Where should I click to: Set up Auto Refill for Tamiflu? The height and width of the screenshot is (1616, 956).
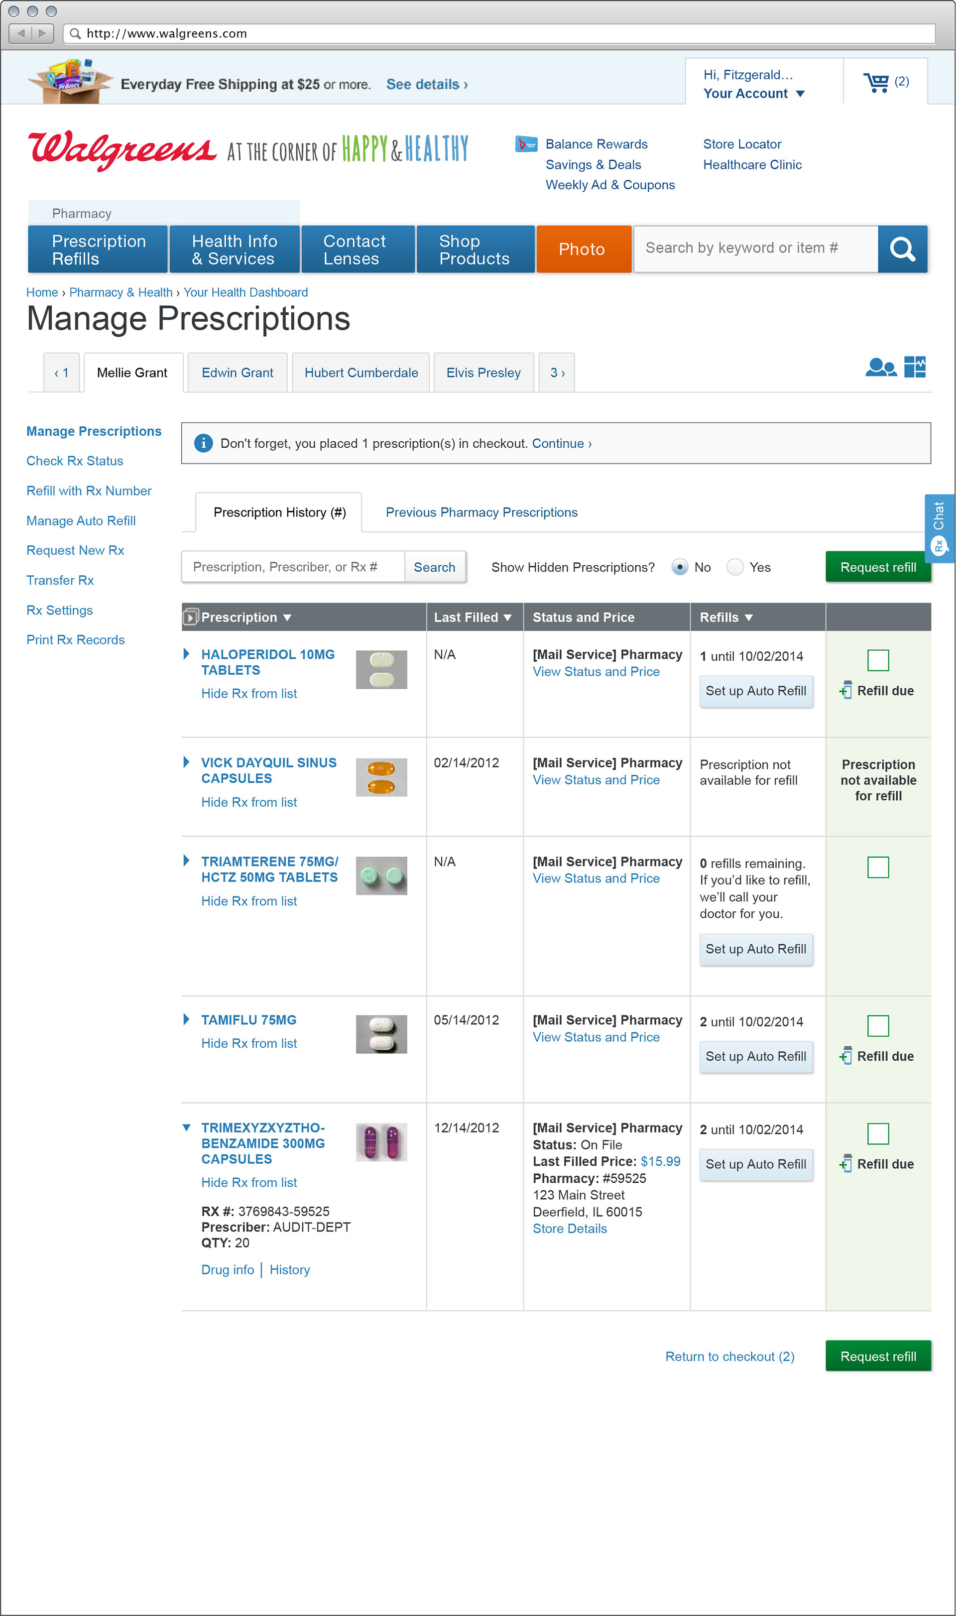point(756,1056)
